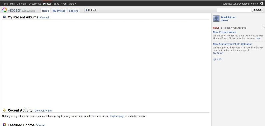Click the Featured Photos icon

point(5,125)
